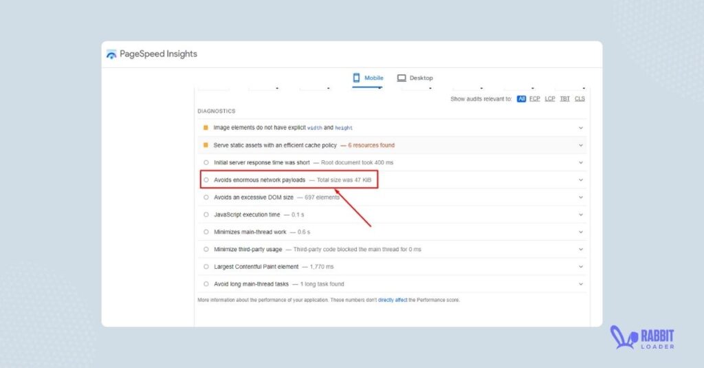Expand the enormous network payloads chevron
This screenshot has width=704, height=368.
580,180
